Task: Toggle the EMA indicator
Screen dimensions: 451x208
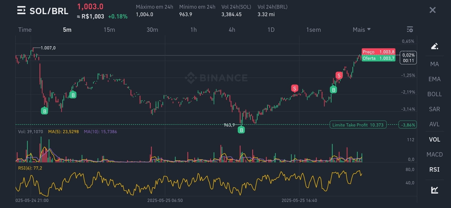Action: point(435,79)
